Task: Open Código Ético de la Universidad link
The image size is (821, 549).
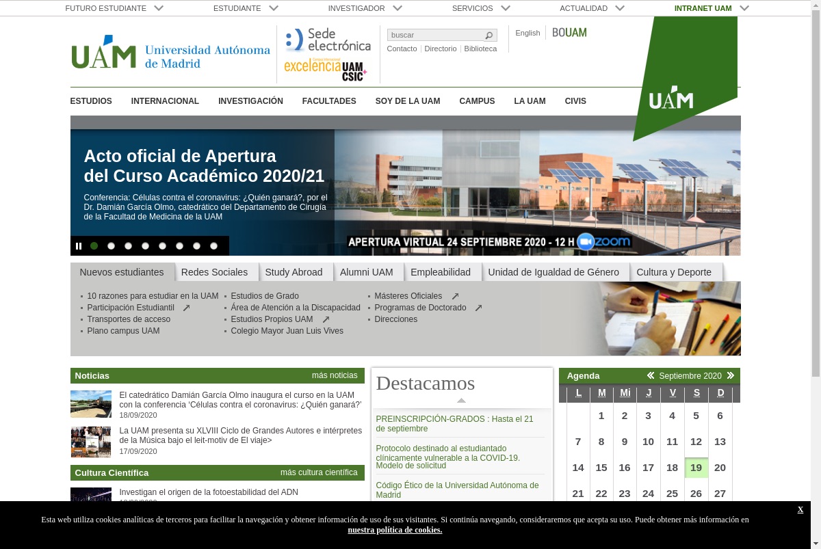Action: (457, 490)
